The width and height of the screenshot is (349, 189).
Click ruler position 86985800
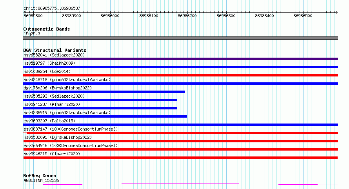click(33, 16)
